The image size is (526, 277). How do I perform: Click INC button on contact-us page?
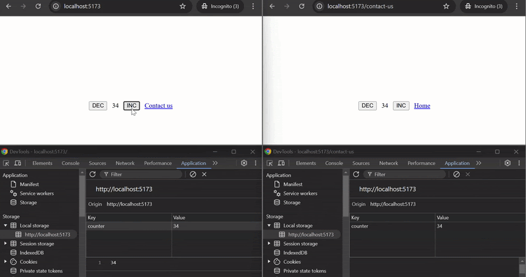click(401, 106)
